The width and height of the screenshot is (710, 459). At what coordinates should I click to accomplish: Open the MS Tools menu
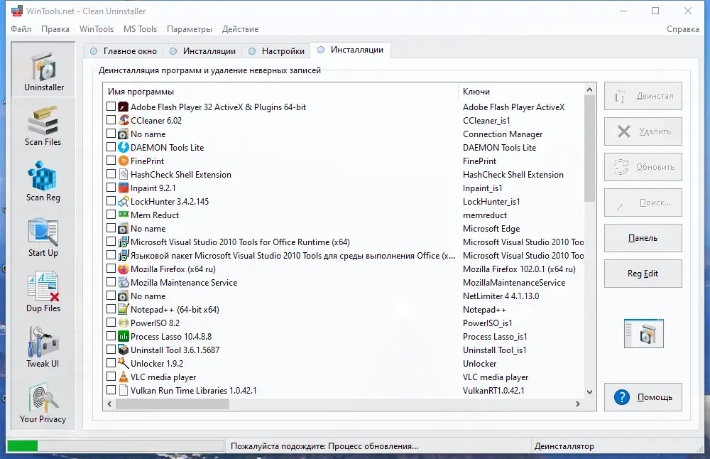[x=141, y=29]
